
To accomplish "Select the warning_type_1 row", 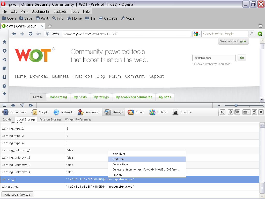I will 130,129.
